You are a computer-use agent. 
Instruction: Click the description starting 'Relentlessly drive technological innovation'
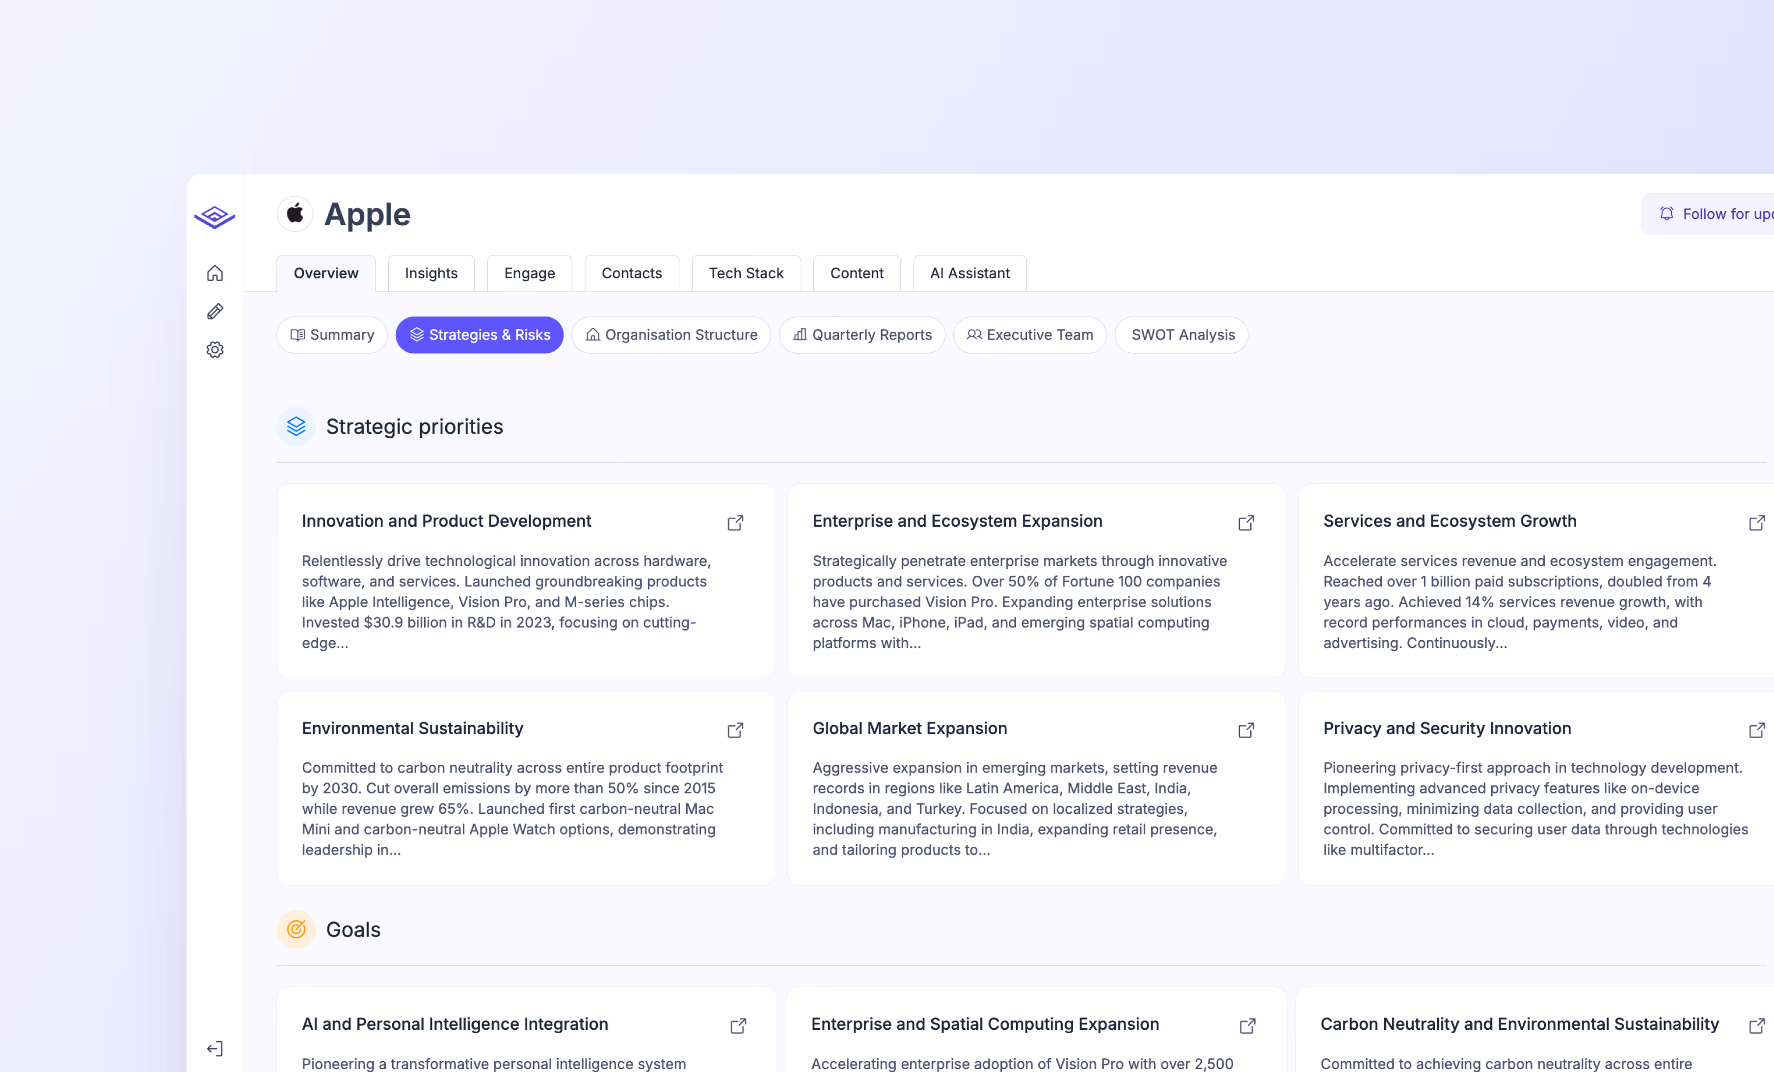click(508, 602)
